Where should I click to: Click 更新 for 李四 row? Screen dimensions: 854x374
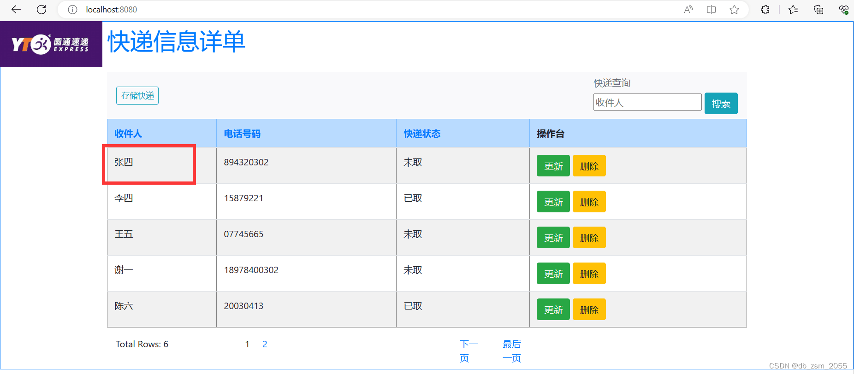point(553,202)
